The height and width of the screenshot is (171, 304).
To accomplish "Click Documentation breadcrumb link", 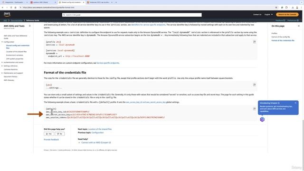I will (x=17, y=20).
